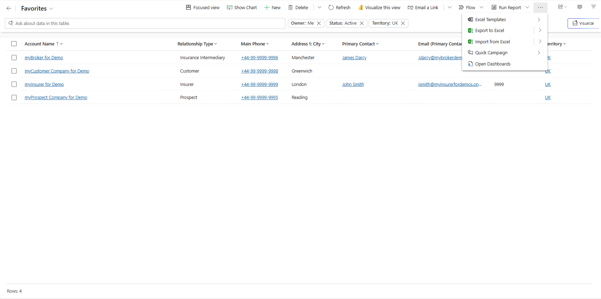601x299 pixels.
Task: Refresh the accounts list
Action: point(339,7)
